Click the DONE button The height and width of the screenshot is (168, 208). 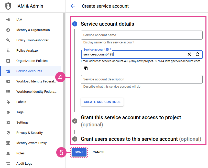pyautogui.click(x=79, y=152)
